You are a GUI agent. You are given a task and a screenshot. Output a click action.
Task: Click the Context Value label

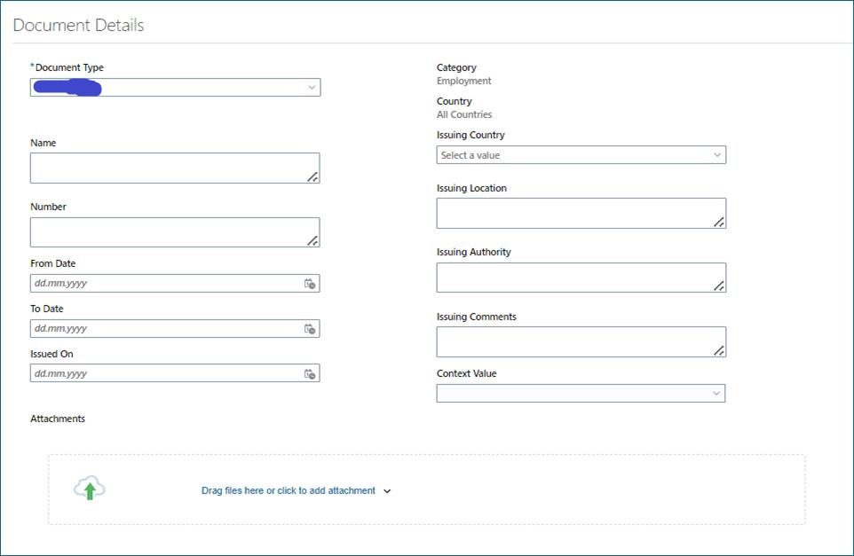(x=467, y=373)
